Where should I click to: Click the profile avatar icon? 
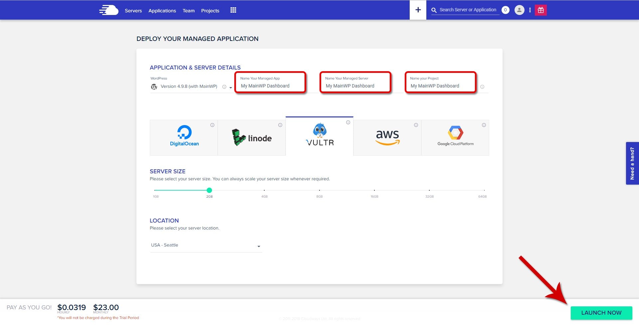[519, 10]
